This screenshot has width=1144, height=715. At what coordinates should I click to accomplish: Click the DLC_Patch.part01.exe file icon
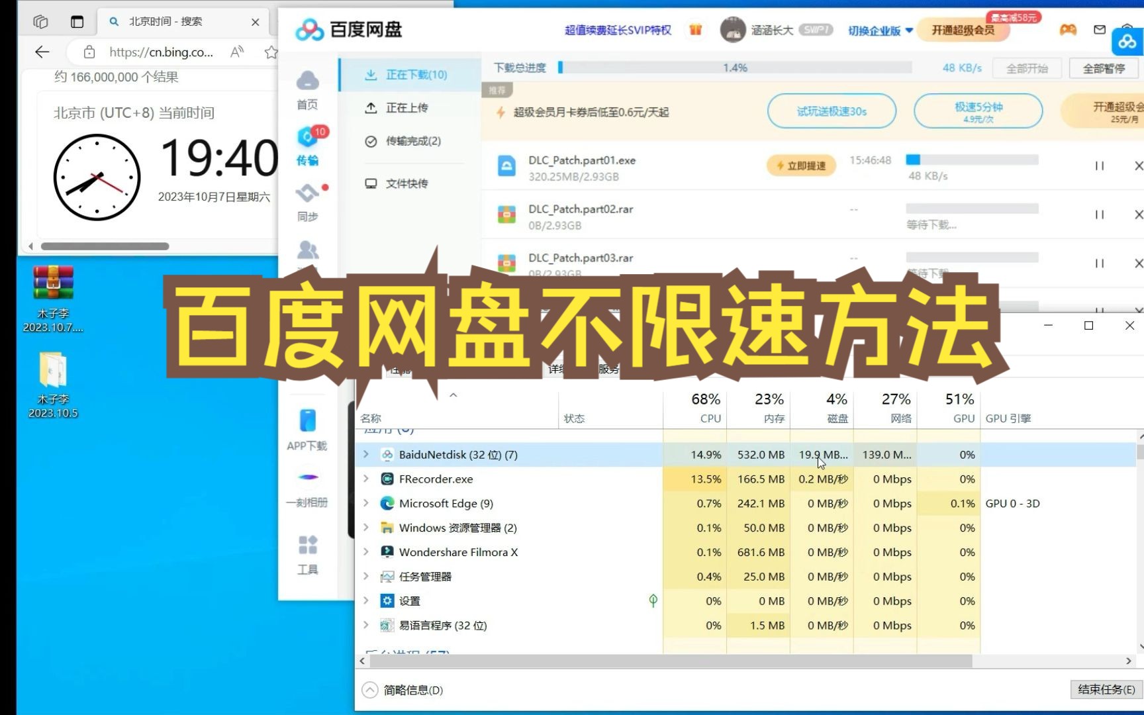(506, 166)
